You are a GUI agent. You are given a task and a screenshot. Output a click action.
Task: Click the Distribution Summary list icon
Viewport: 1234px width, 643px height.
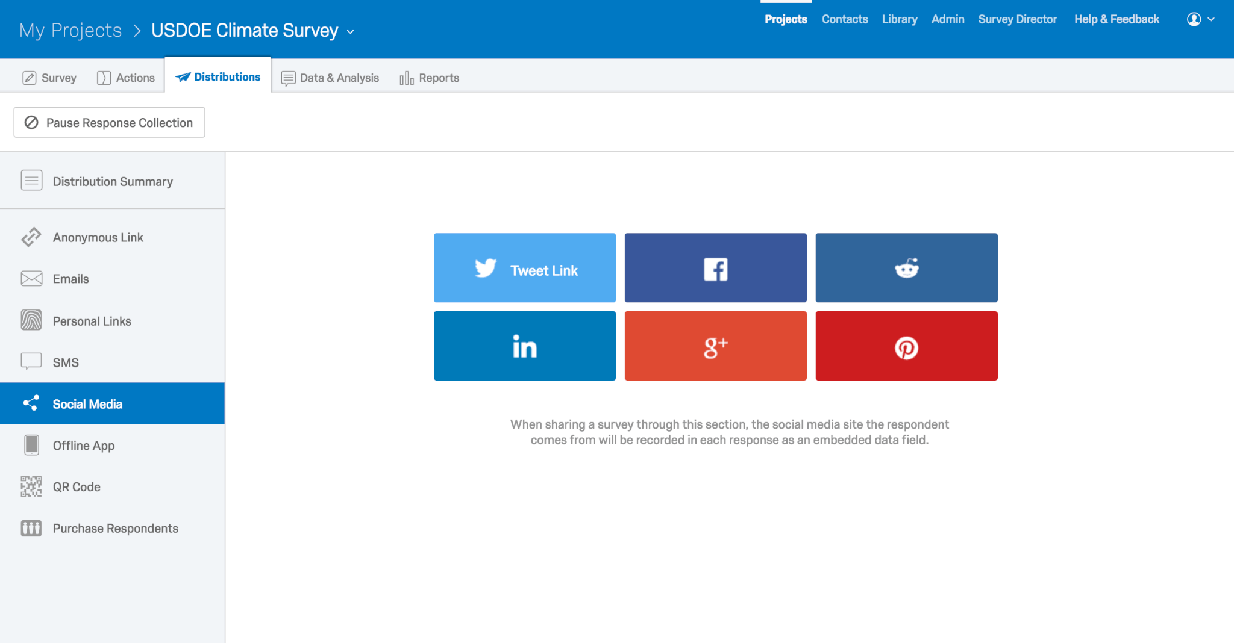pos(31,180)
